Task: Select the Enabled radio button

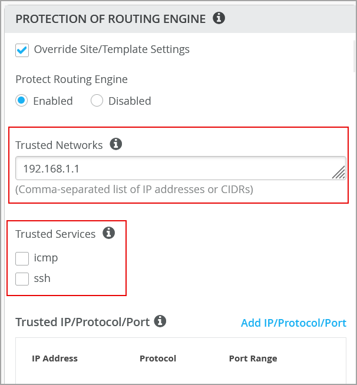Action: tap(22, 101)
